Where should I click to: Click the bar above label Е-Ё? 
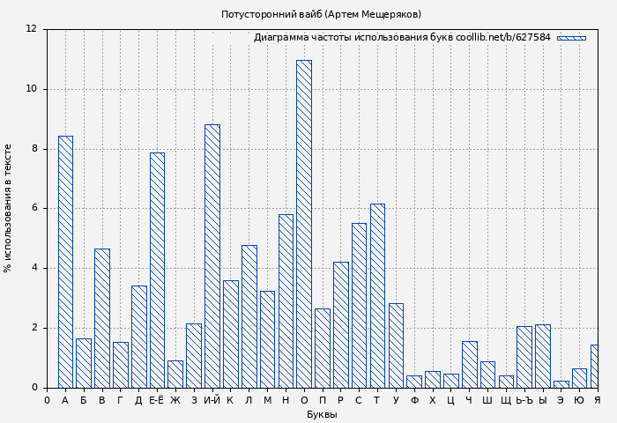(x=157, y=270)
